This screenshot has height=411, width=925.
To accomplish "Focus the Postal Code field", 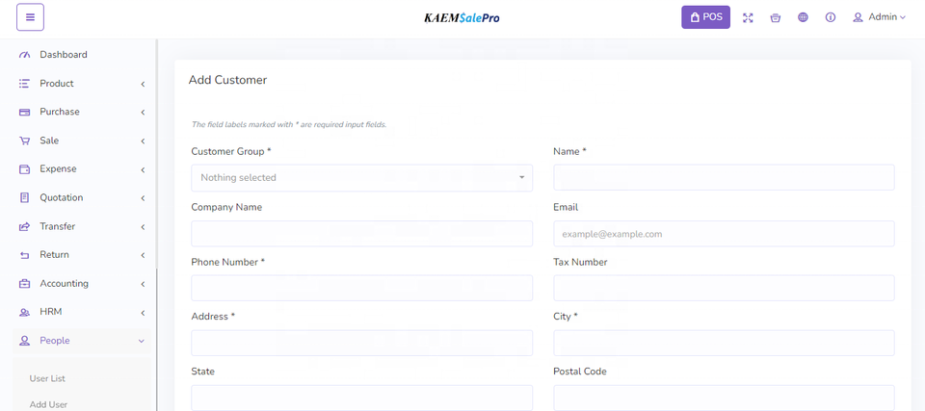I will [724, 398].
